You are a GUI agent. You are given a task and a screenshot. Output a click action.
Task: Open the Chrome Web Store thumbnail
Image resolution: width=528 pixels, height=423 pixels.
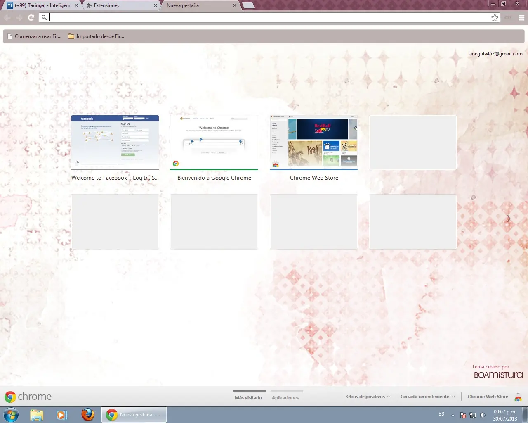coord(314,143)
